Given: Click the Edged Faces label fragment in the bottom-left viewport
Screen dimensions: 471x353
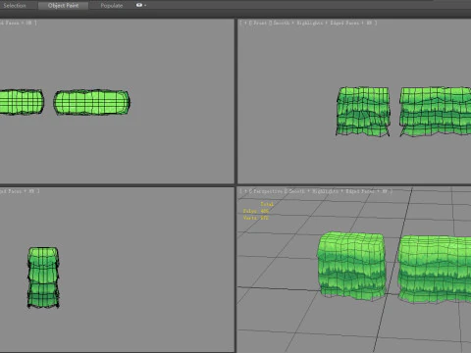Looking at the screenshot, I should click(x=11, y=191).
